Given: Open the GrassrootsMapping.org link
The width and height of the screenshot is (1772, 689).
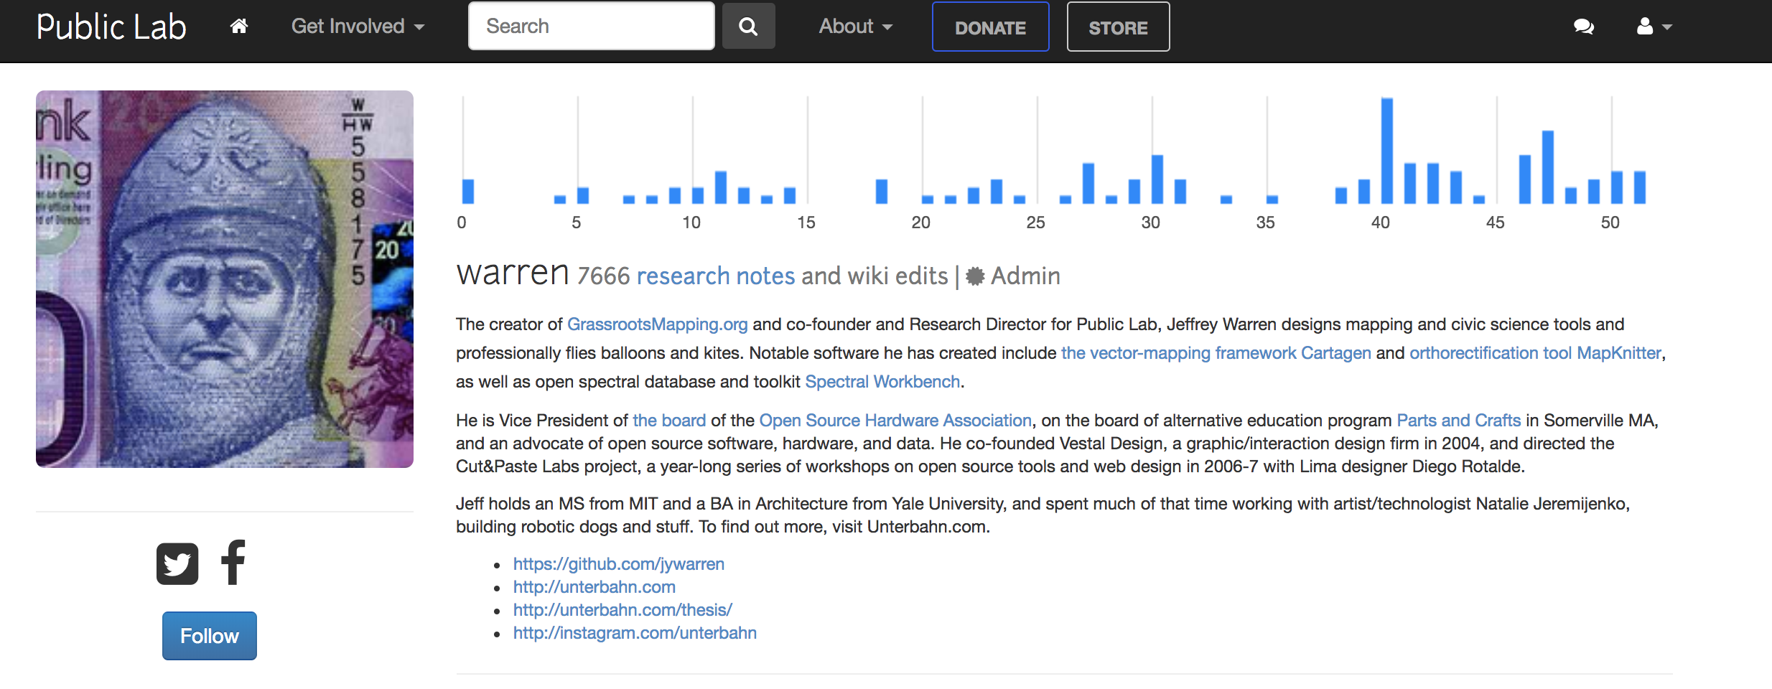Looking at the screenshot, I should coord(657,324).
